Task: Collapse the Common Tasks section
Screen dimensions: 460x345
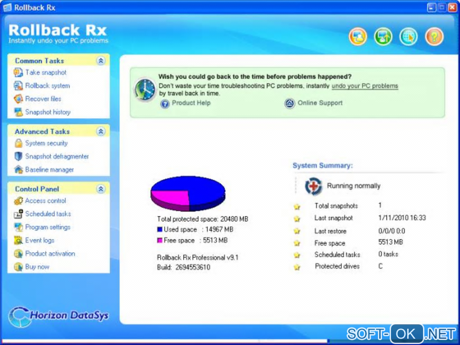Action: tap(101, 61)
